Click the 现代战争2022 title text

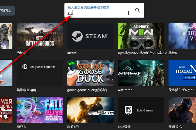click(x=142, y=53)
